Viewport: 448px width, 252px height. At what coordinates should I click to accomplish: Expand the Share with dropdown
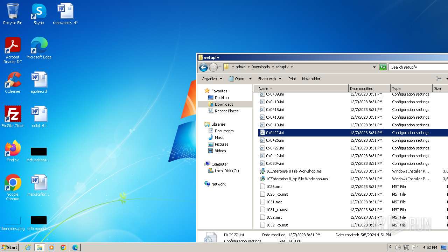269,79
